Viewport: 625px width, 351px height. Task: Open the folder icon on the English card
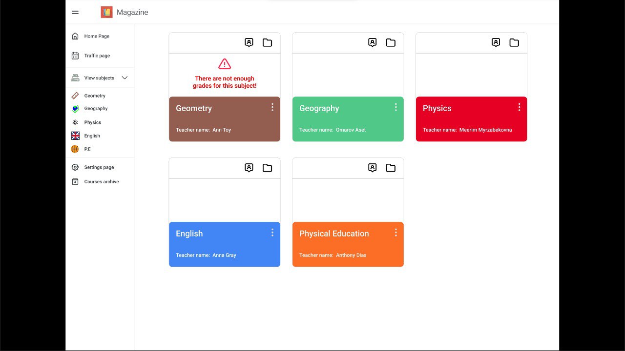pyautogui.click(x=267, y=168)
